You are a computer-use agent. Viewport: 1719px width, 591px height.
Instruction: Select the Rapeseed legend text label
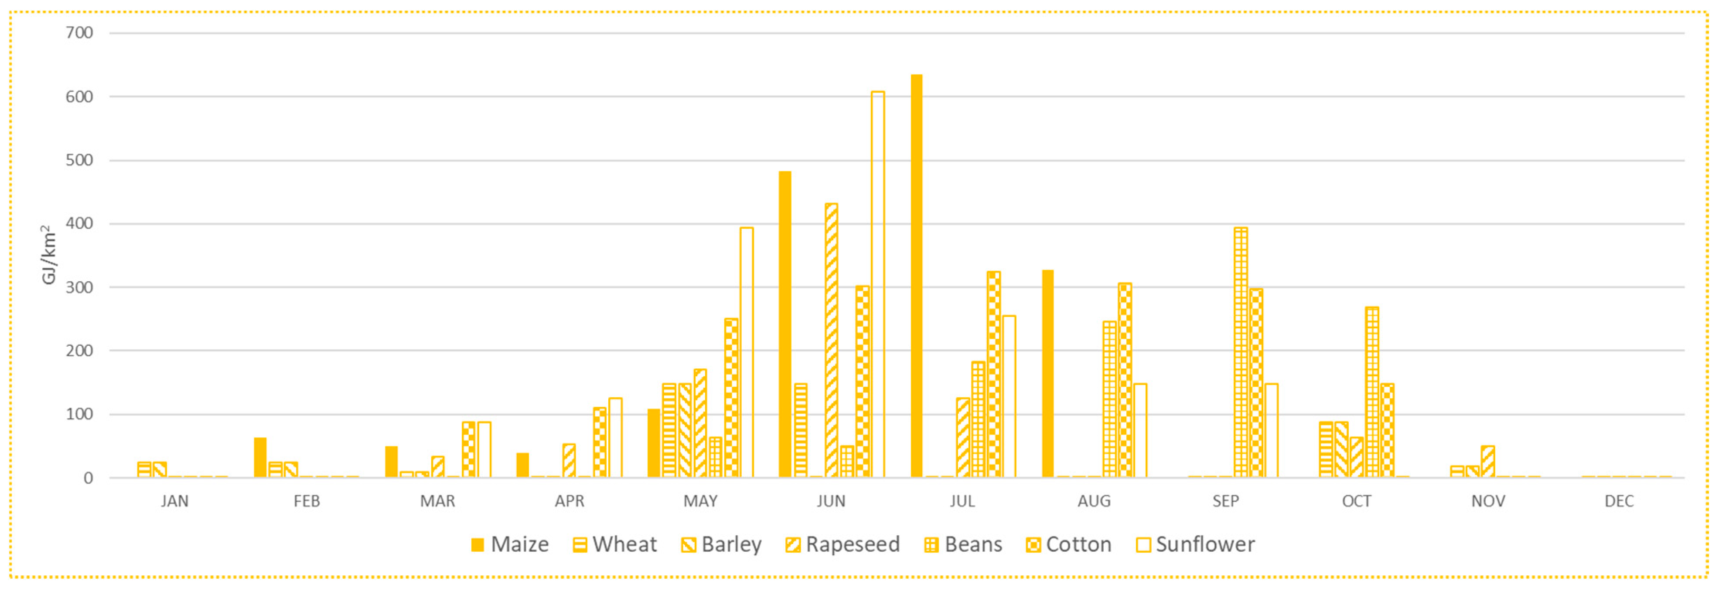(x=853, y=544)
